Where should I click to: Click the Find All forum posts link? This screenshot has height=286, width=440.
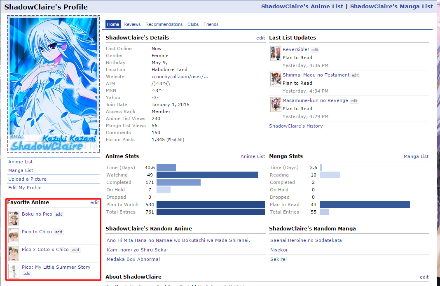point(175,140)
